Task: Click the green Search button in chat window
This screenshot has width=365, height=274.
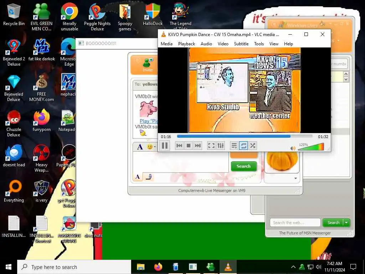Action: [244, 166]
